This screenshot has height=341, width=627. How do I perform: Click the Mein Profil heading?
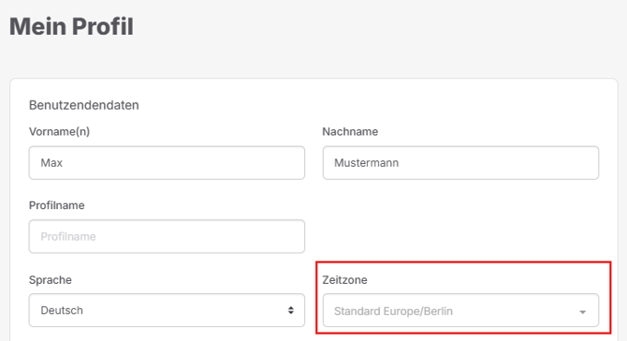(x=71, y=26)
